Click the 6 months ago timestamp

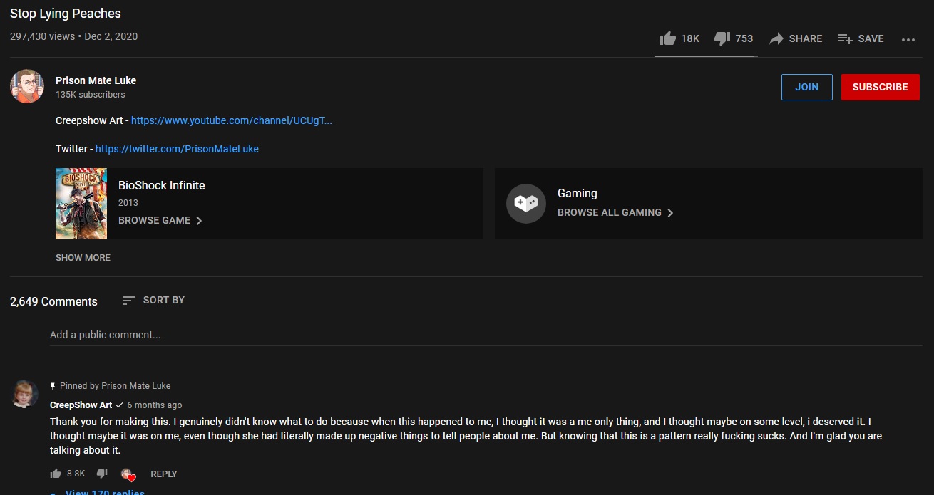tap(155, 405)
